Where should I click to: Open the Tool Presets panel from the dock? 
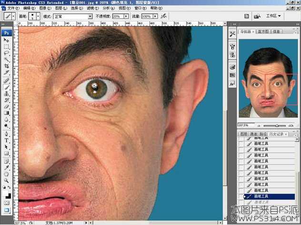232,34
